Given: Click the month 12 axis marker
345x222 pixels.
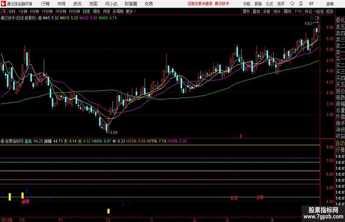Looking at the screenshot, I should pyautogui.click(x=108, y=220).
